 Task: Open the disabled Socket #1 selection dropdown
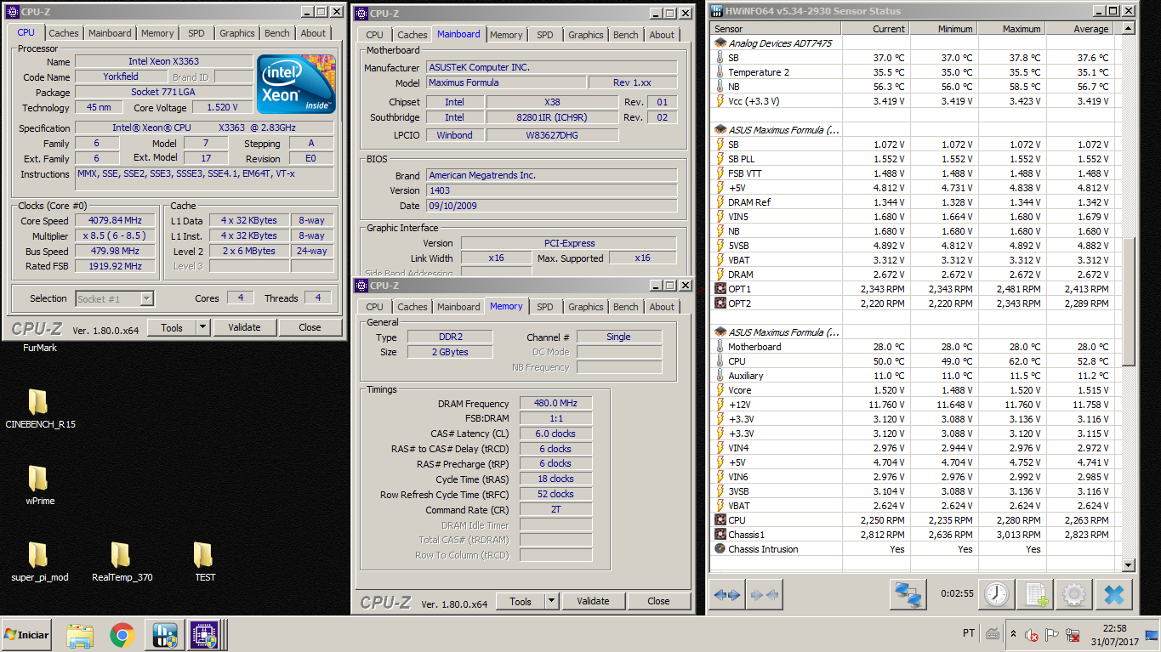point(114,298)
